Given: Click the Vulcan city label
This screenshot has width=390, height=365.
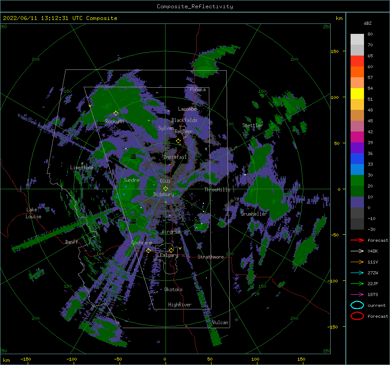Looking at the screenshot, I should tap(220, 322).
